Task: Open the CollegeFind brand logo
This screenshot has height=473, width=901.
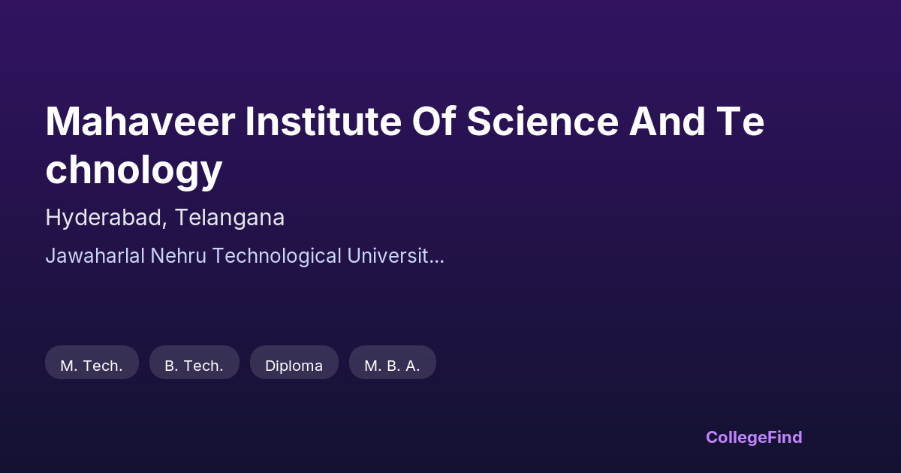Action: pyautogui.click(x=754, y=437)
